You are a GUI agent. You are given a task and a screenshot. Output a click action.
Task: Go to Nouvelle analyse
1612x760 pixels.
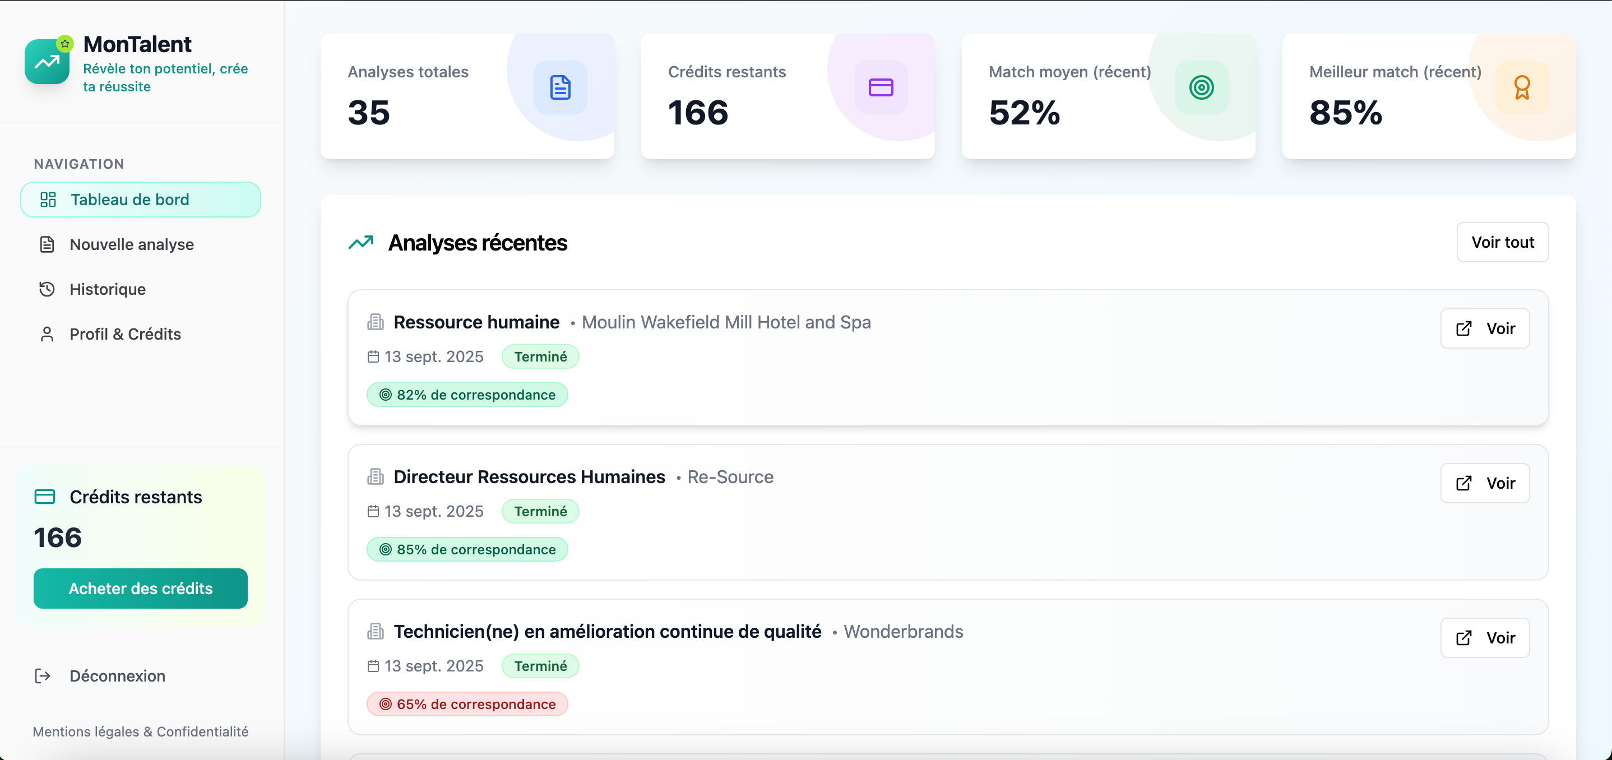click(141, 244)
